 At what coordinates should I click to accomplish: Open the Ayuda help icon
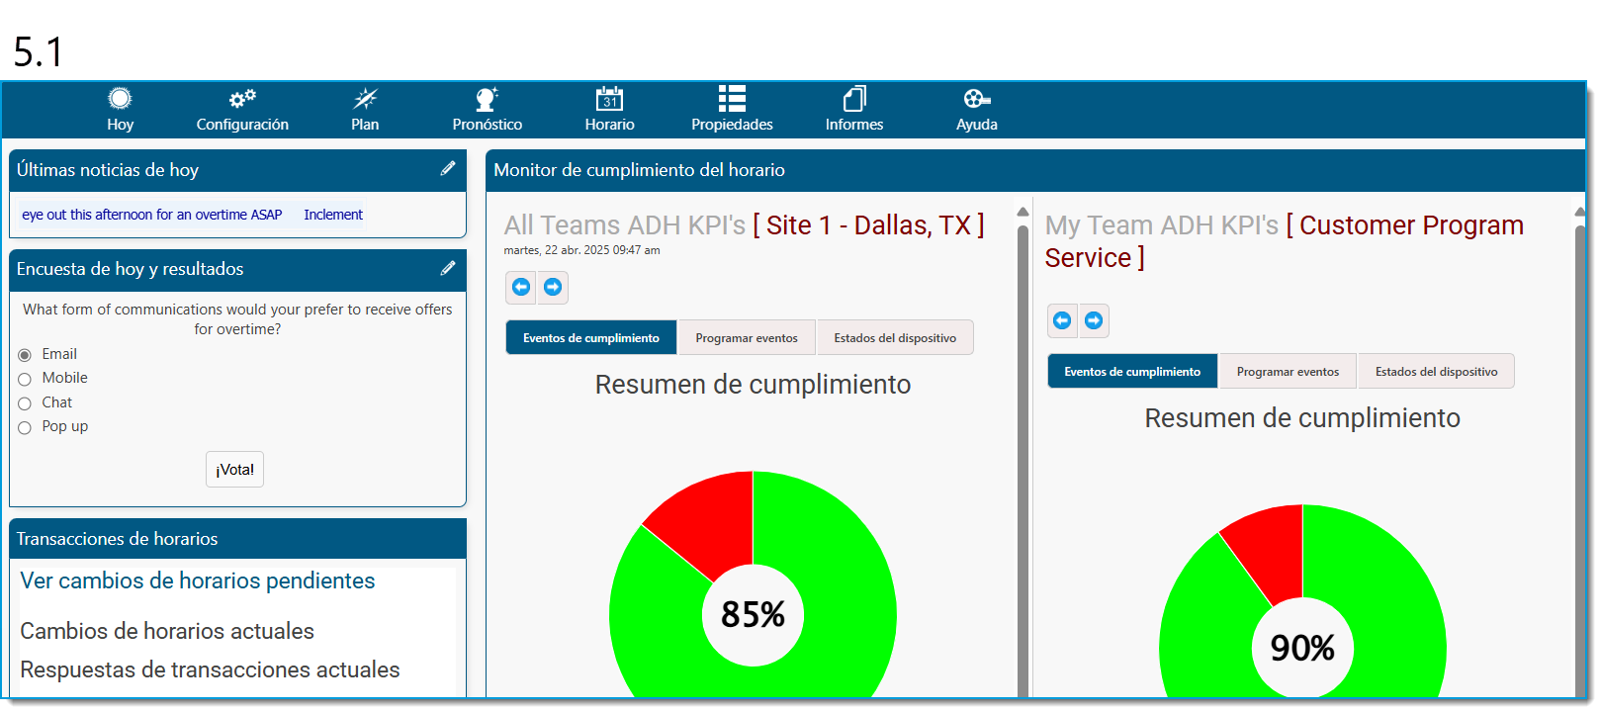(977, 99)
